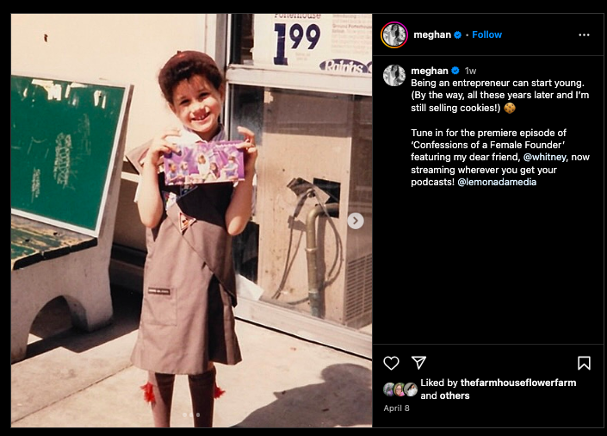Like the post with the heart icon

[391, 363]
